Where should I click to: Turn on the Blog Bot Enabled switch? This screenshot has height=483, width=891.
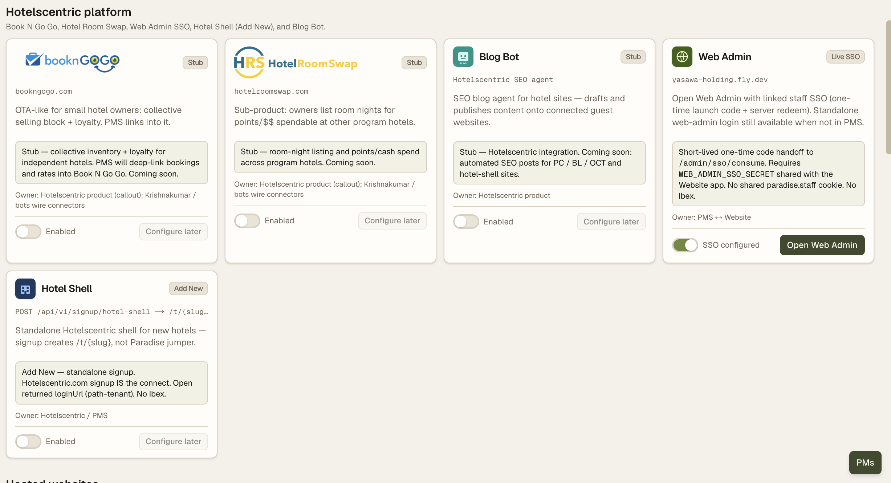466,222
